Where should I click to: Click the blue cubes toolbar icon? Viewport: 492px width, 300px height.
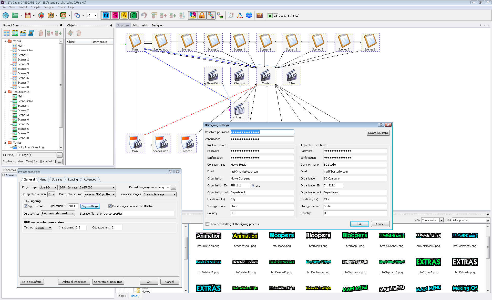(x=249, y=16)
